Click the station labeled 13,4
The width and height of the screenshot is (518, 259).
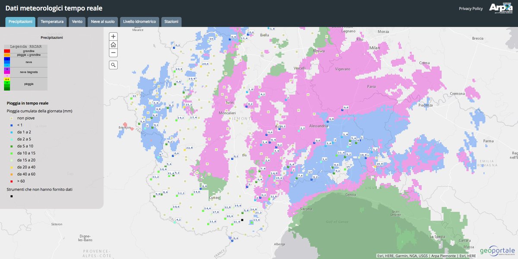pyautogui.click(x=244, y=38)
